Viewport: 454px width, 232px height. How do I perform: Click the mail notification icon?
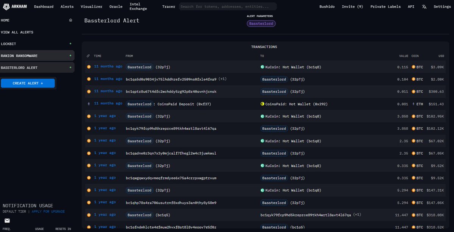click(7, 221)
